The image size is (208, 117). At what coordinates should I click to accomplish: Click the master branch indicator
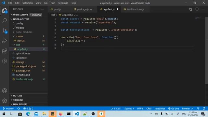coord(8,109)
